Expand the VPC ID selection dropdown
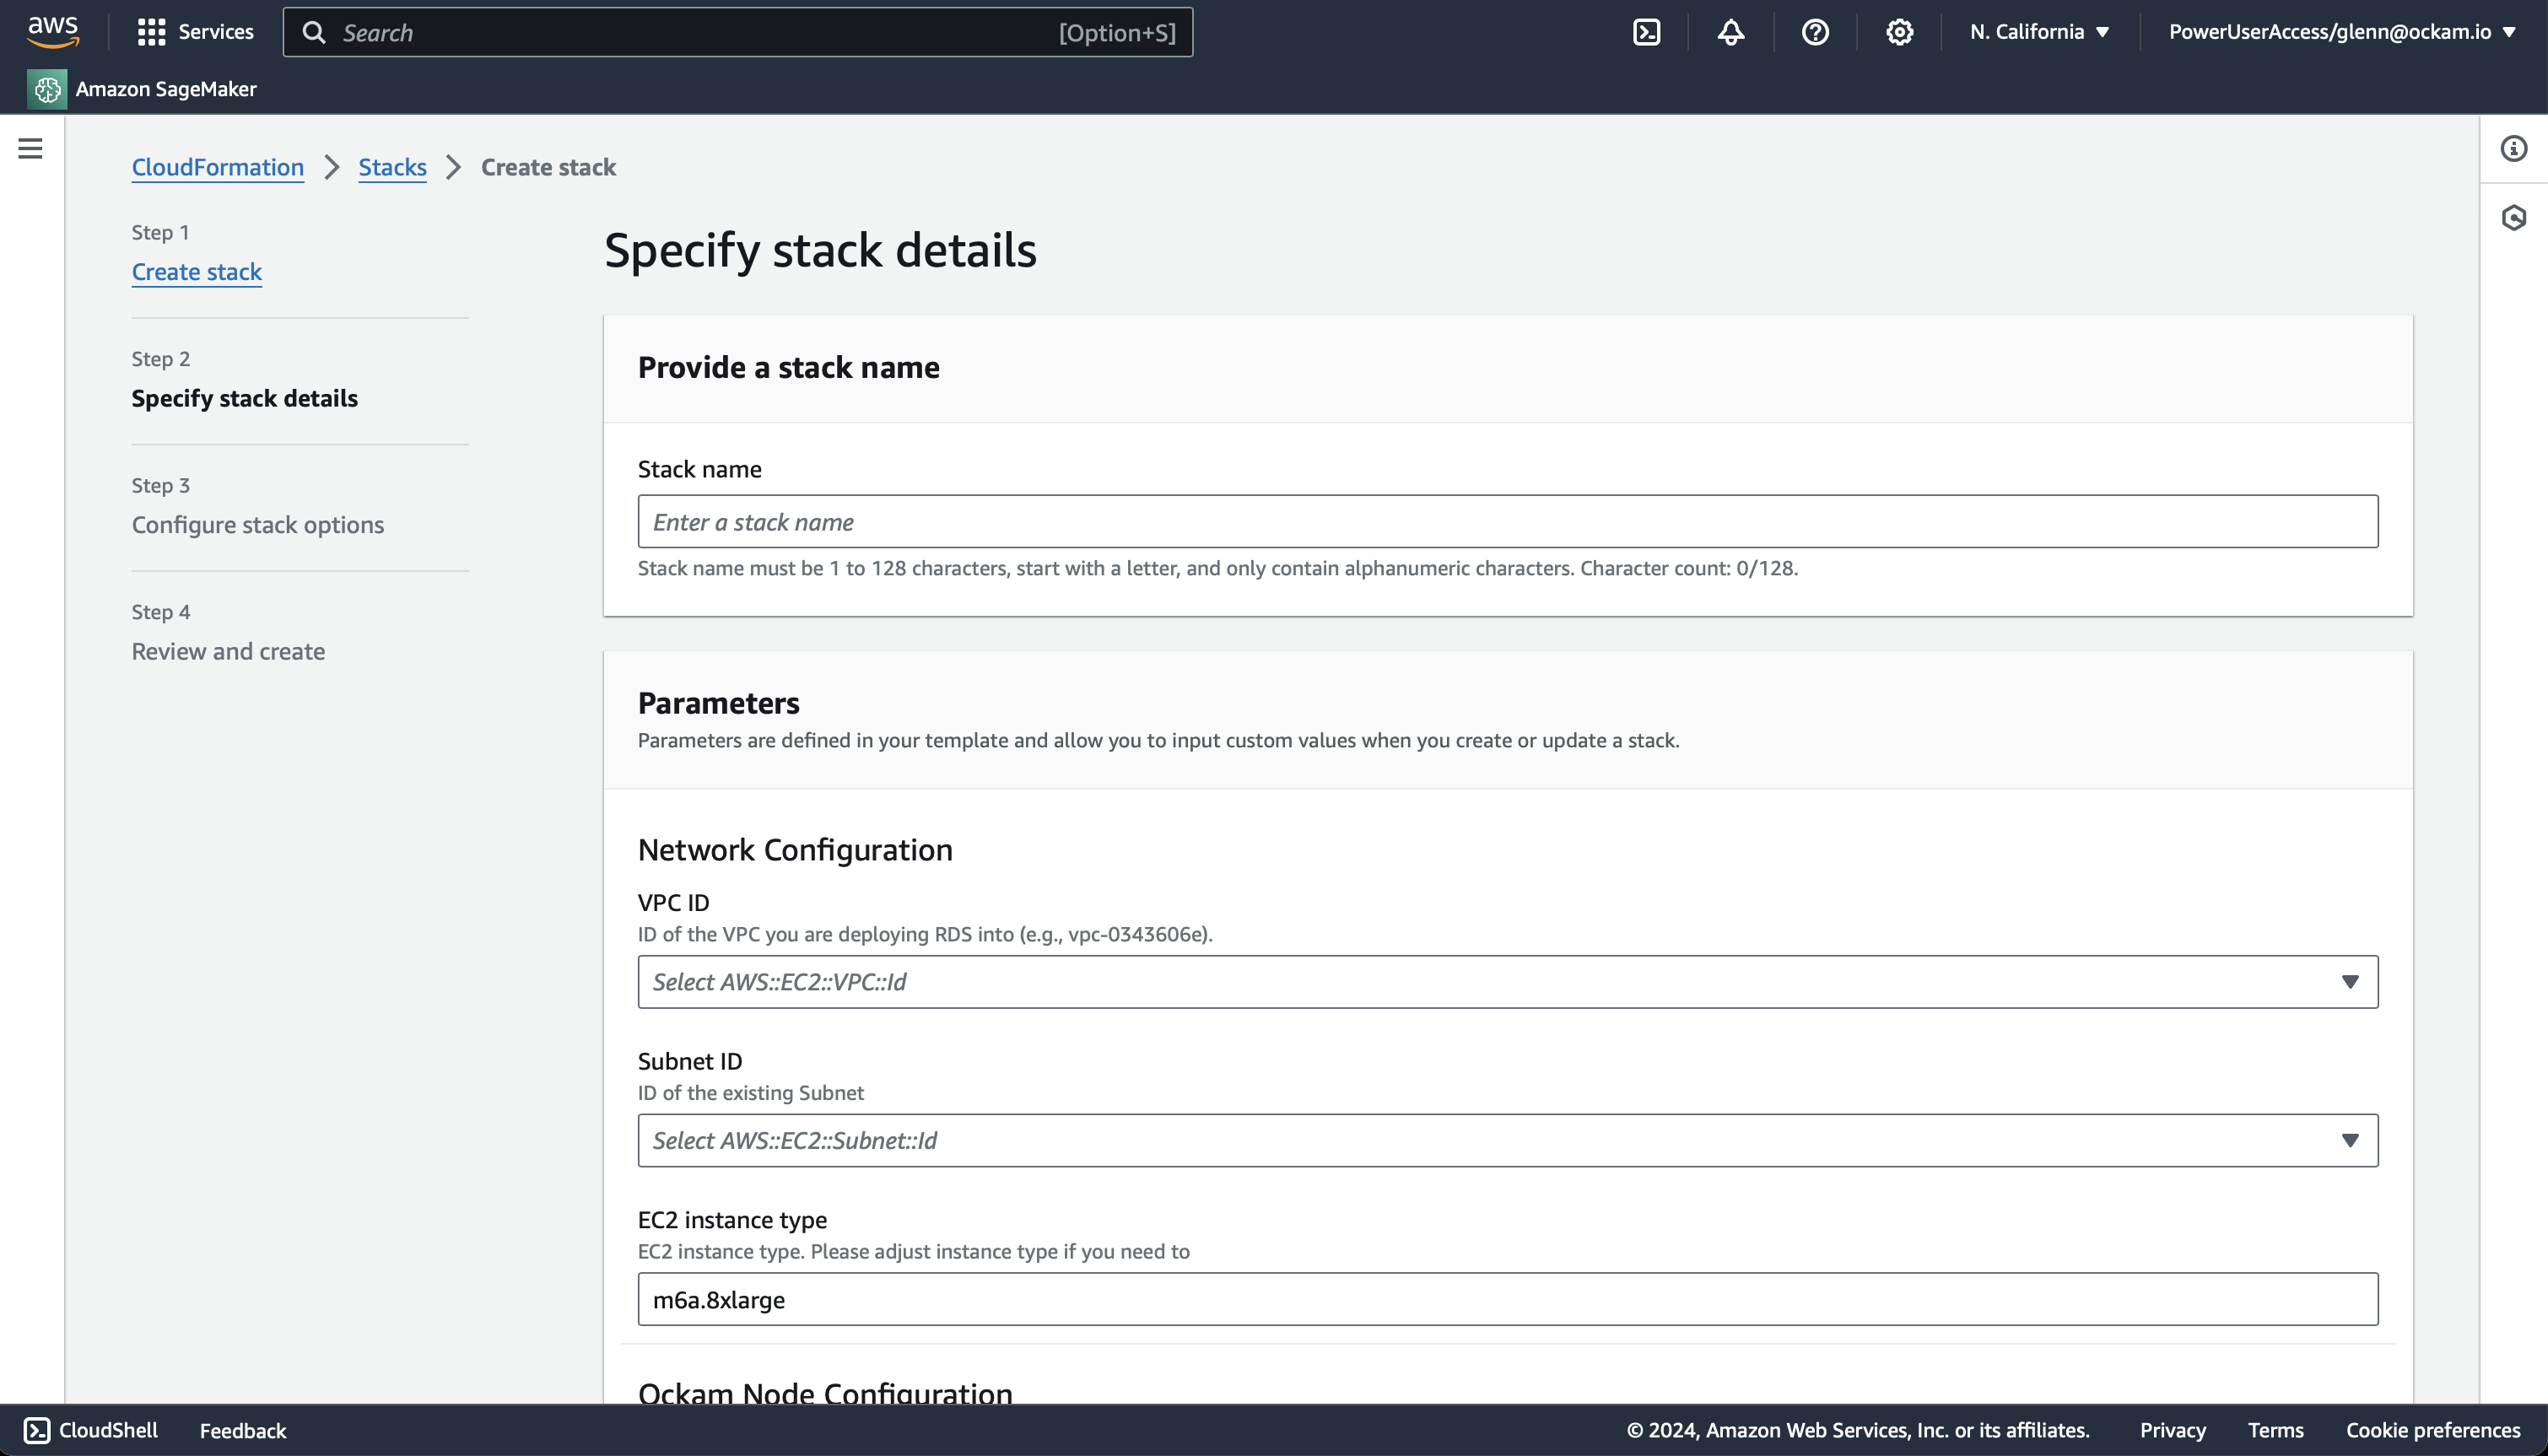This screenshot has width=2548, height=1456. click(x=1507, y=982)
